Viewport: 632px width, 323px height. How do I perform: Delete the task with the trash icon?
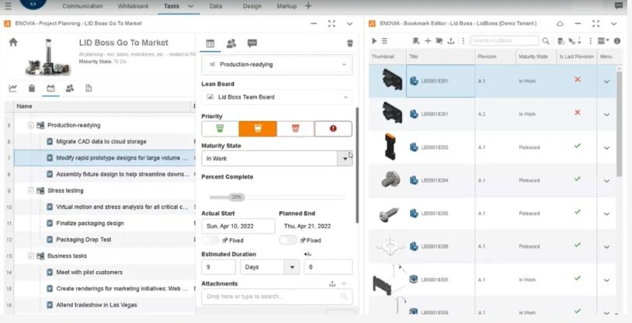point(350,43)
